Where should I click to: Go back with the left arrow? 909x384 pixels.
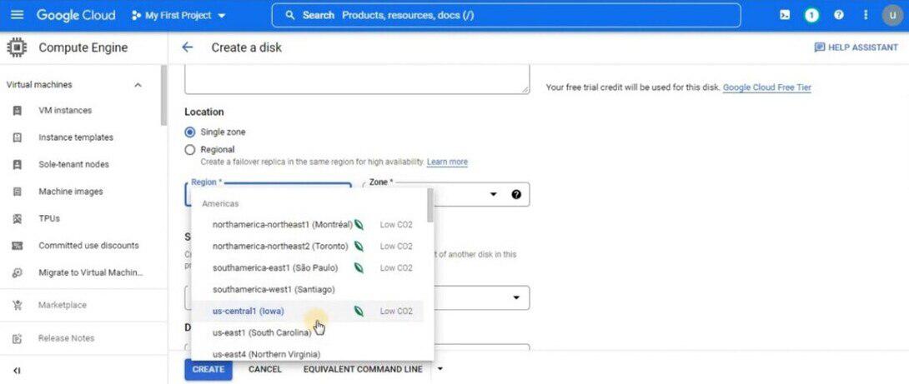[x=188, y=47]
